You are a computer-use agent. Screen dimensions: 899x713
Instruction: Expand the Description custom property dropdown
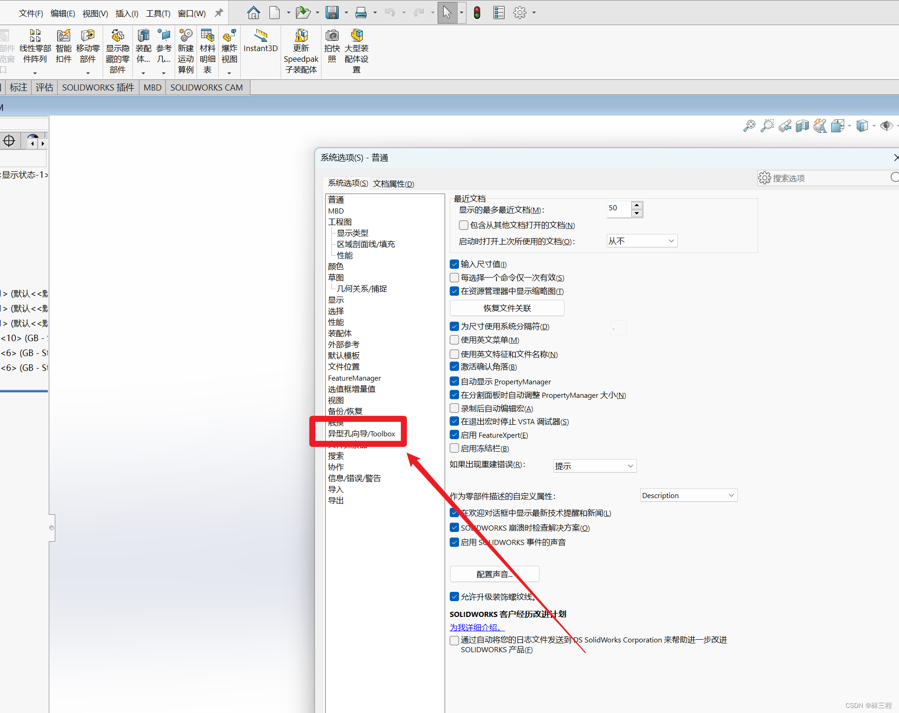688,495
